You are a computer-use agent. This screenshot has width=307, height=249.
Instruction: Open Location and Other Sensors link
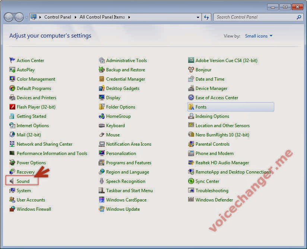(222, 126)
